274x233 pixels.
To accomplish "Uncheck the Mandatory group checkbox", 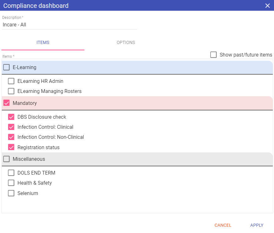I will [7, 103].
